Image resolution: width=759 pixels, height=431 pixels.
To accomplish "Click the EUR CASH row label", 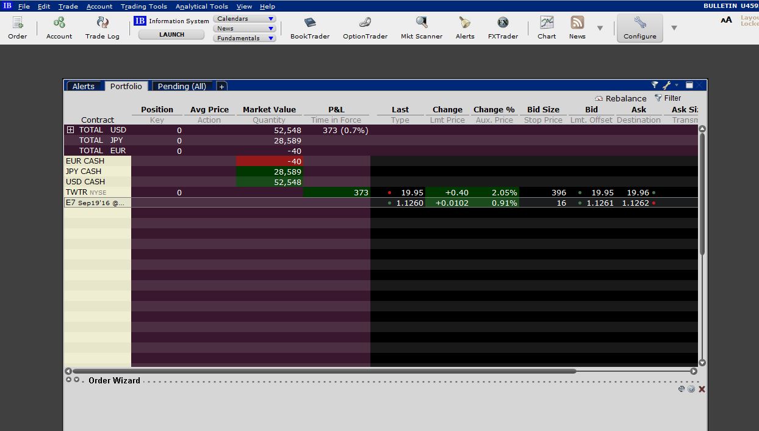I will point(85,161).
